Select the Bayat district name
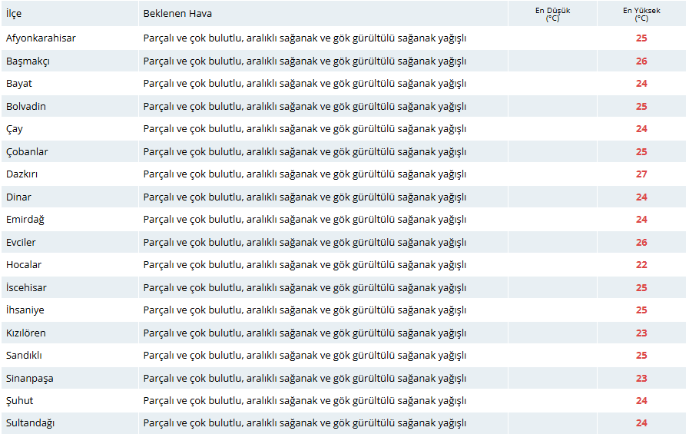The width and height of the screenshot is (689, 434). click(19, 84)
